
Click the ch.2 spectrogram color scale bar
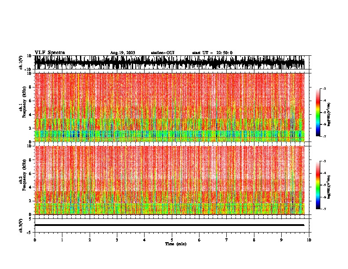[318, 185]
